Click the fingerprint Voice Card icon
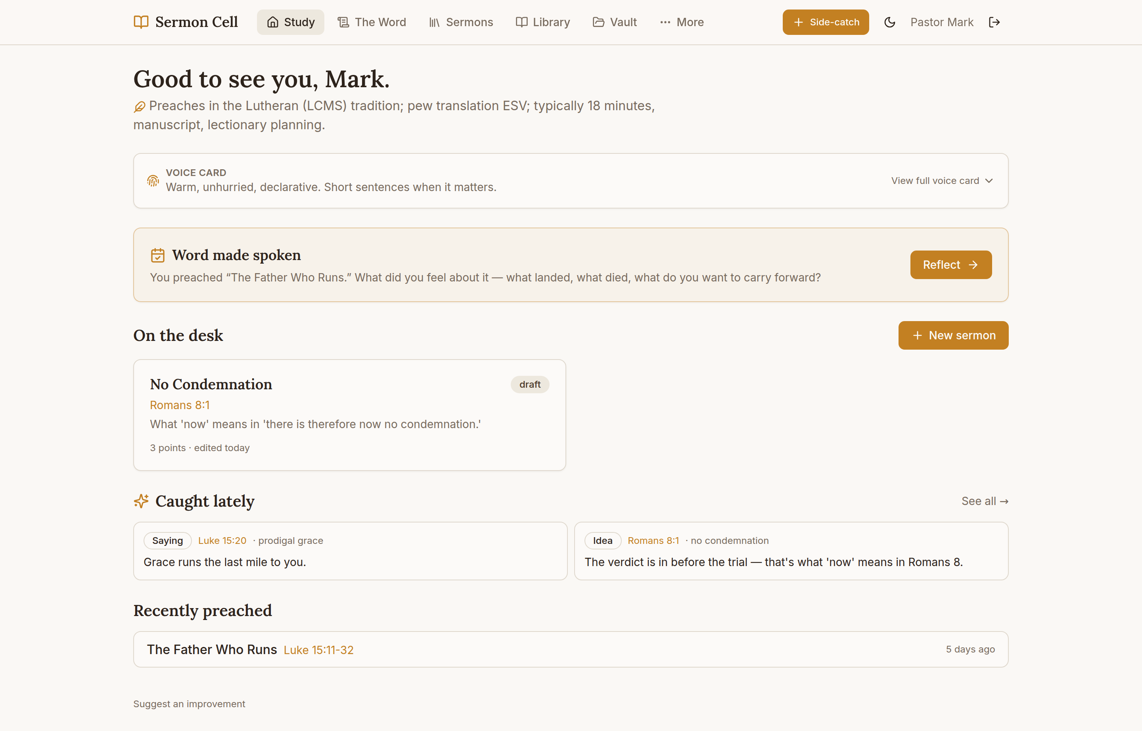Image resolution: width=1142 pixels, height=731 pixels. [153, 181]
